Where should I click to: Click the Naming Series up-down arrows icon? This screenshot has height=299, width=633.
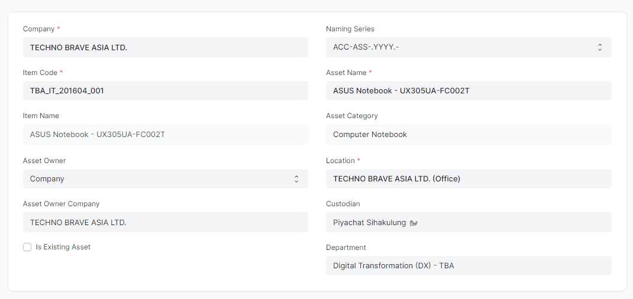point(600,47)
